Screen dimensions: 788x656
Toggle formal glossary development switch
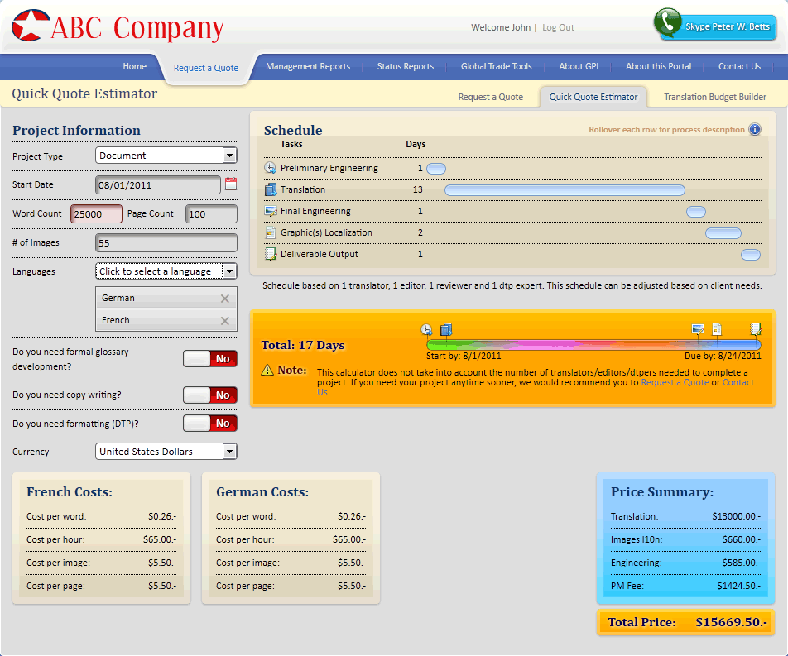[x=210, y=359]
